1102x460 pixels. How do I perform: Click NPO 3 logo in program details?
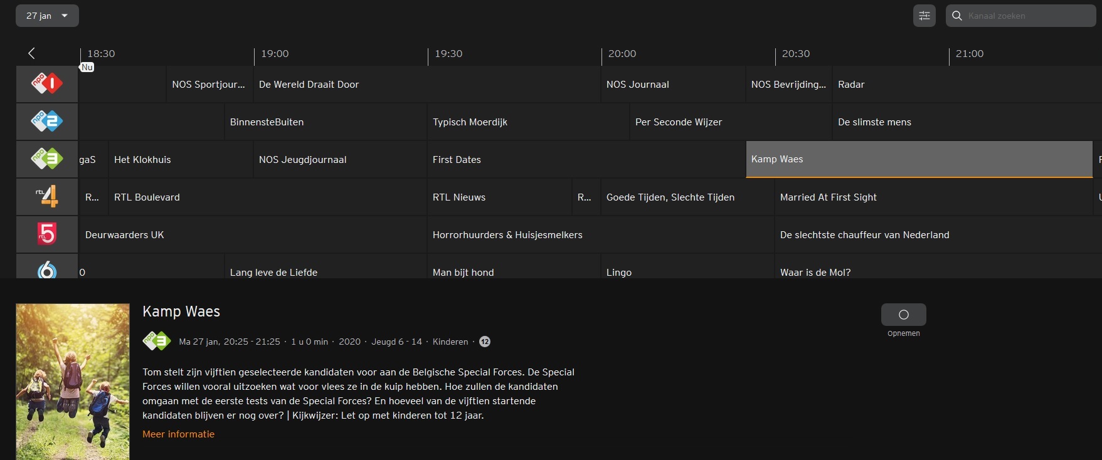click(157, 341)
